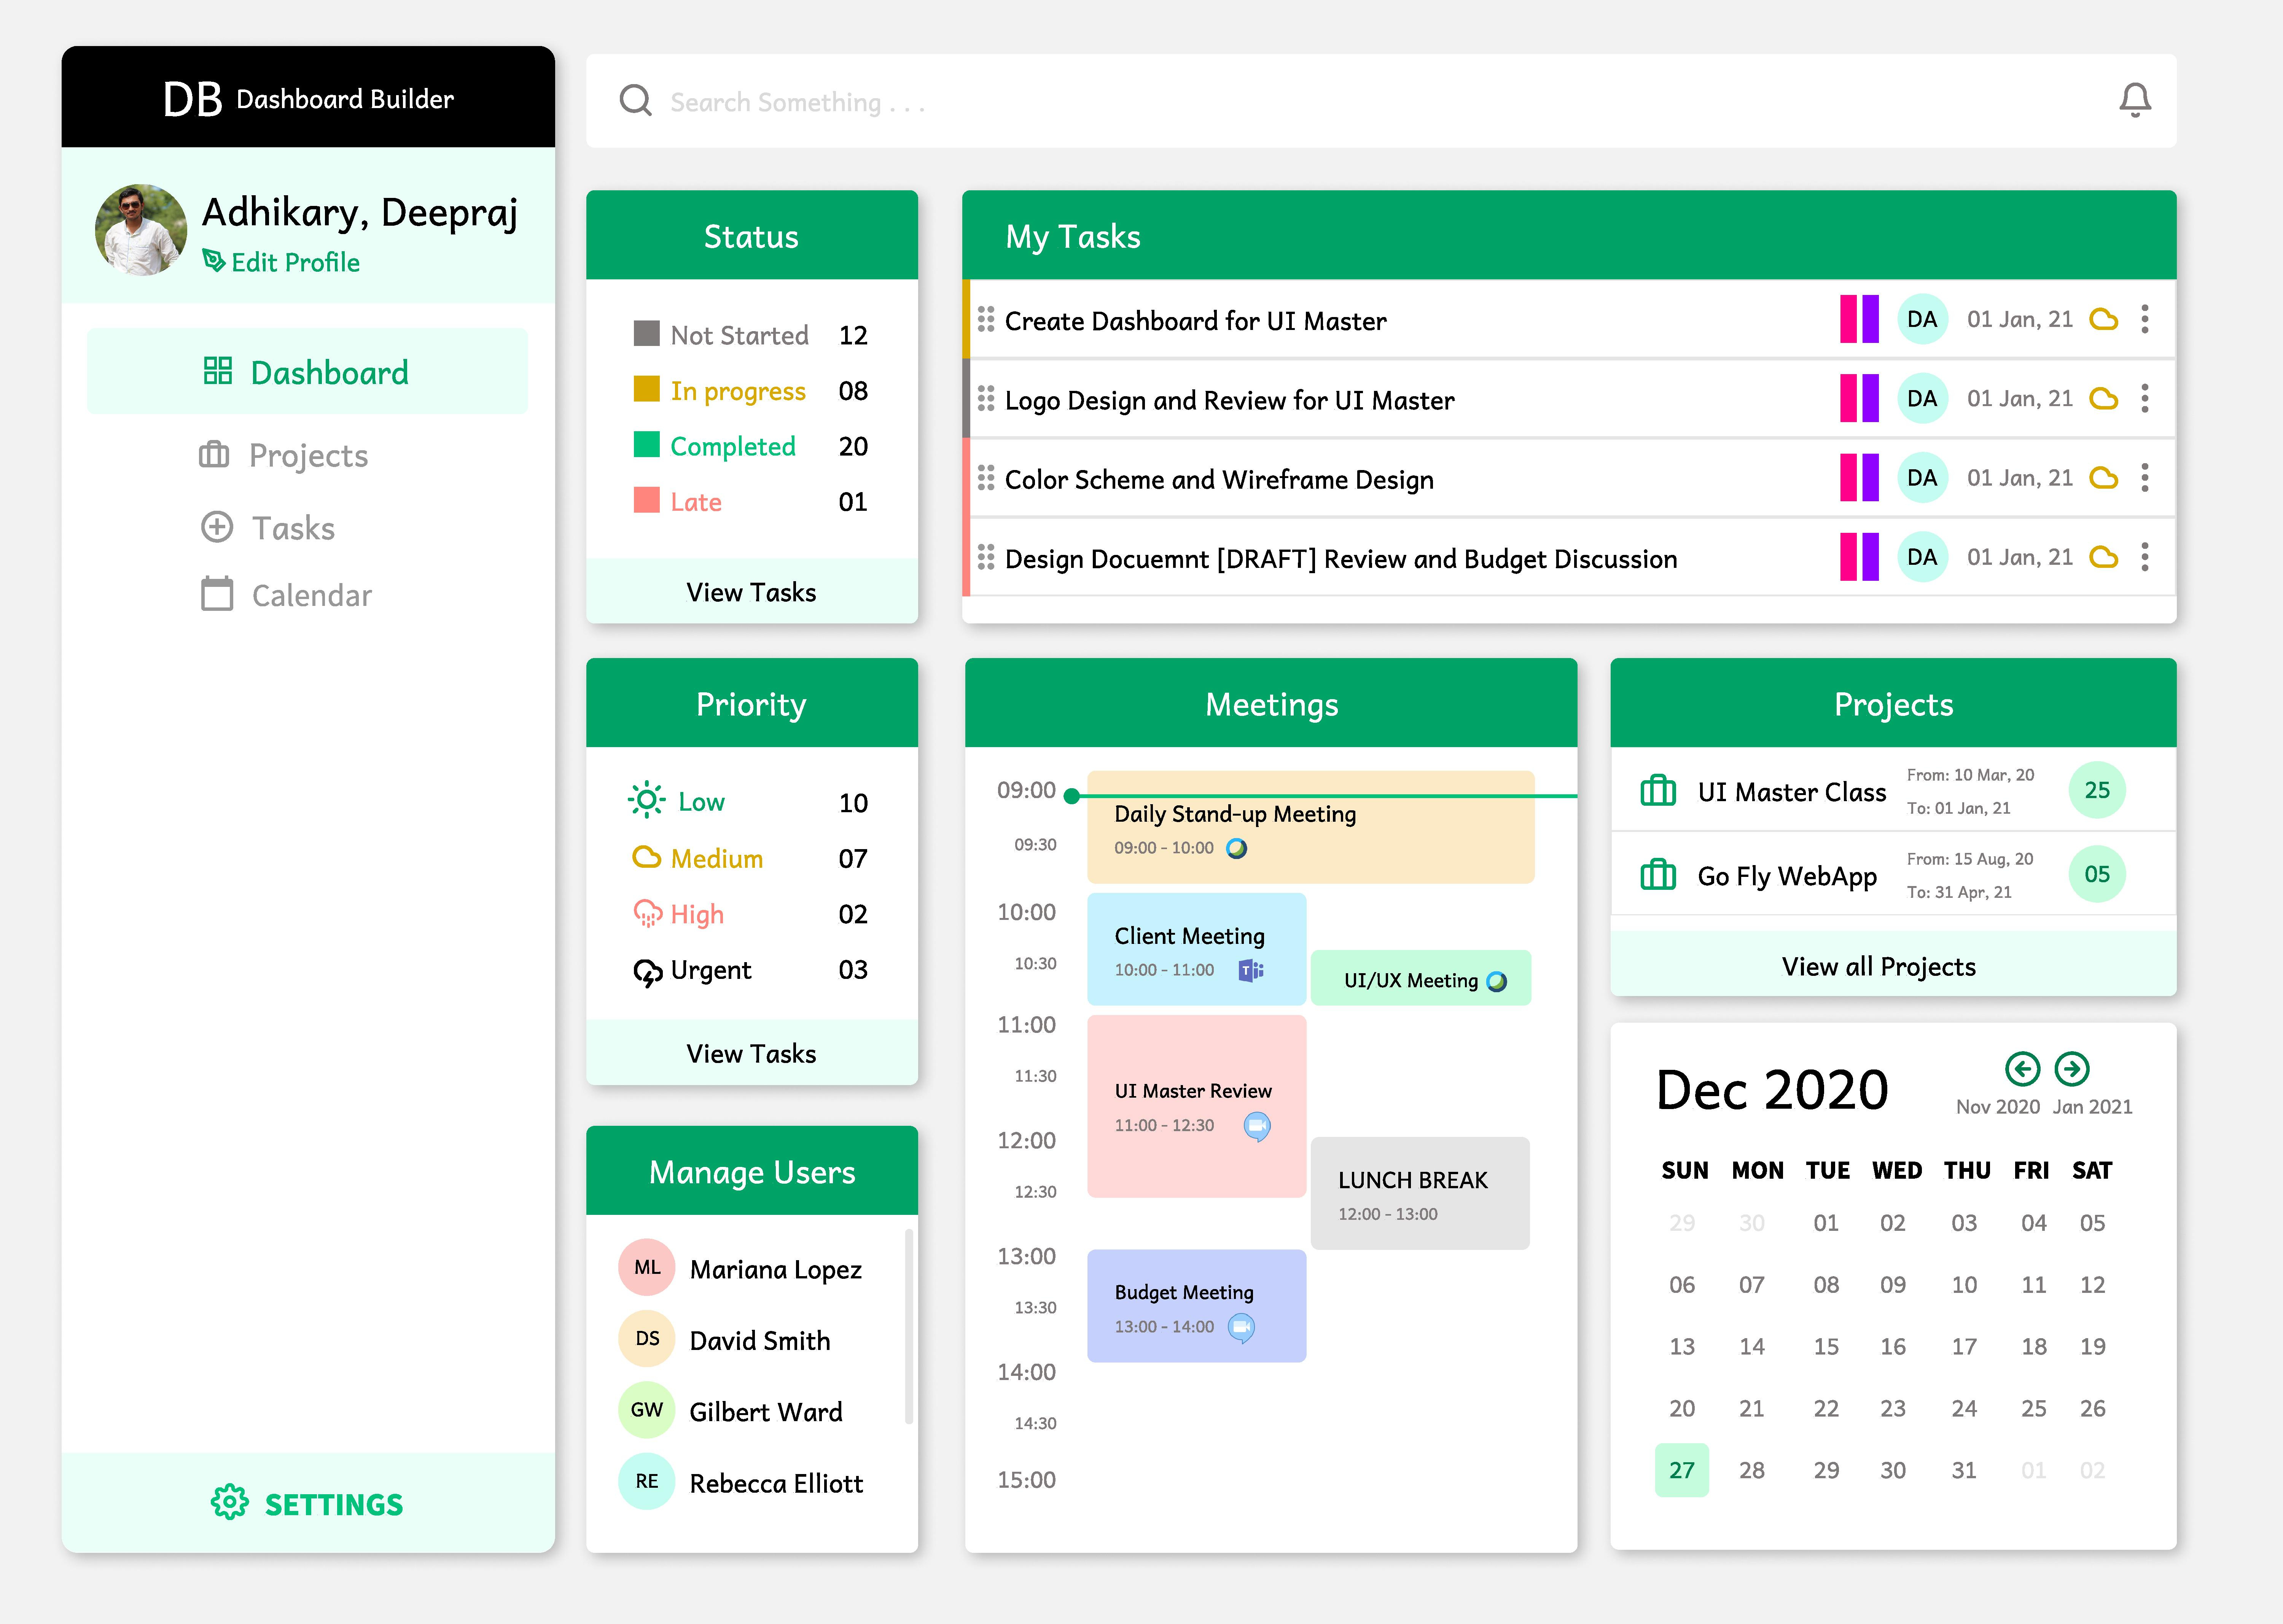Select date 27 in the calendar
Image resolution: width=2283 pixels, height=1624 pixels.
click(x=1681, y=1470)
